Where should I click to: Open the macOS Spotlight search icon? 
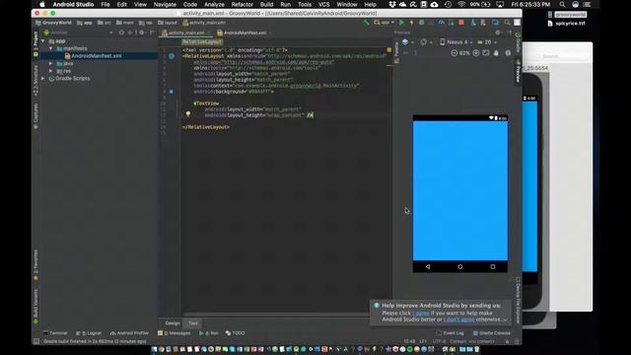(562, 4)
